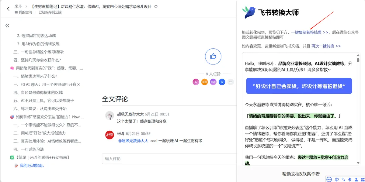Click timestamp 6月21日 08:51

pyautogui.click(x=157, y=114)
